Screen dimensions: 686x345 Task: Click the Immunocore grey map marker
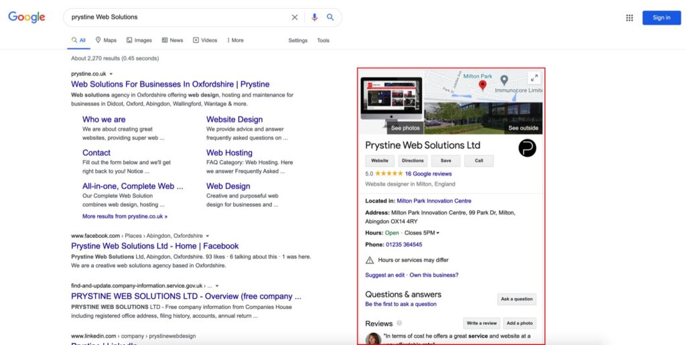[504, 80]
